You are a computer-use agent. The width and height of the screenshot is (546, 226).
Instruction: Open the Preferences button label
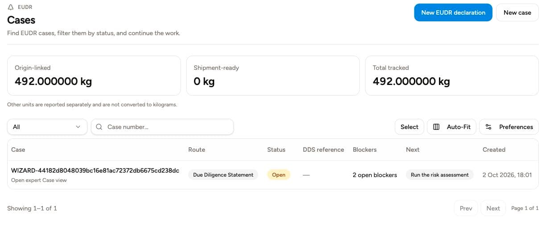pyautogui.click(x=516, y=127)
